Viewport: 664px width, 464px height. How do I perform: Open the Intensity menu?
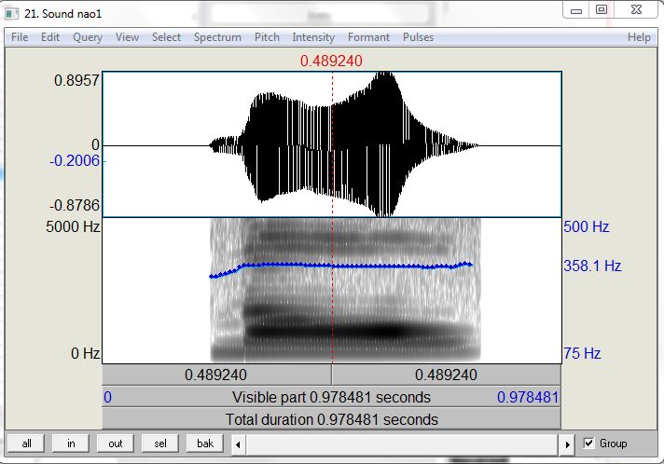313,37
